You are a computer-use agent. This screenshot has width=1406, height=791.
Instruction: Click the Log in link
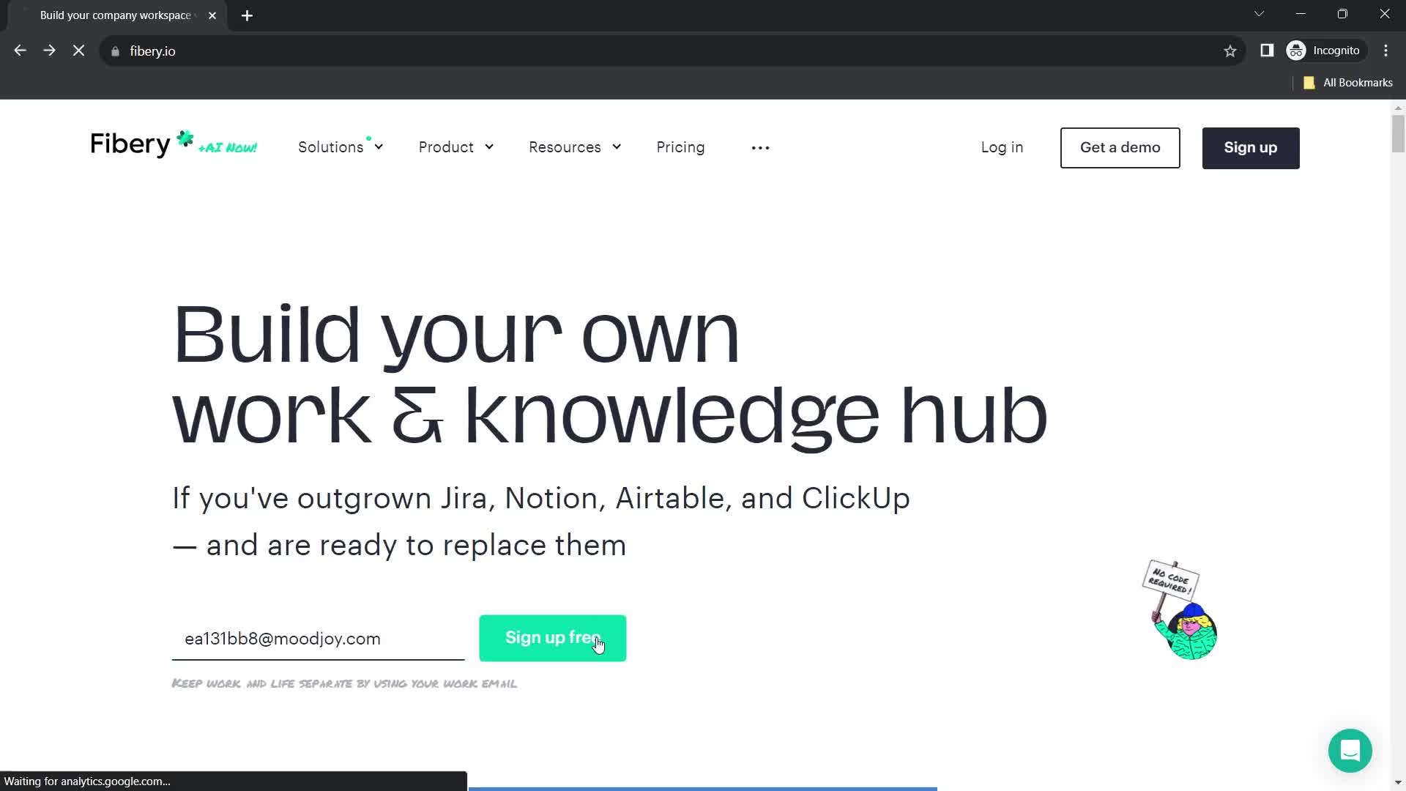(x=1003, y=146)
